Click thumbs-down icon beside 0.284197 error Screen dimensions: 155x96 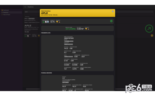[x=86, y=29]
